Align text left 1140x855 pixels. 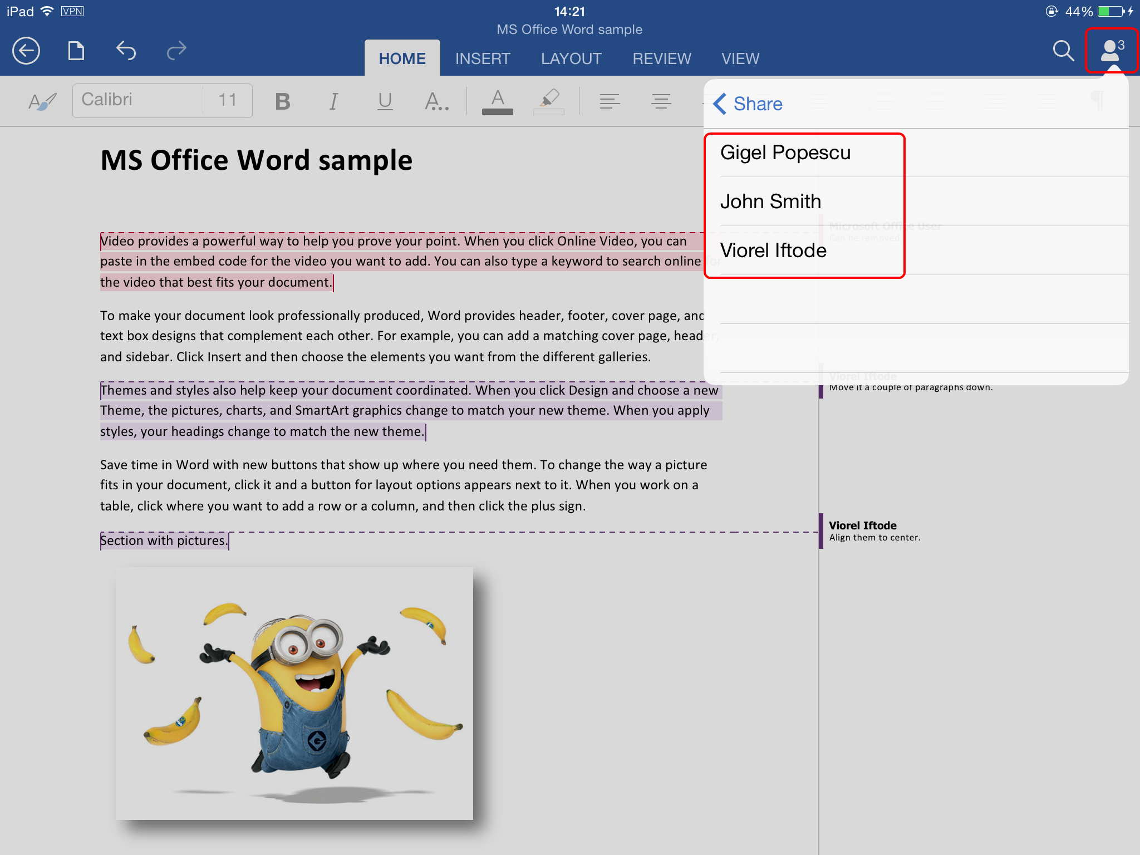pos(610,101)
